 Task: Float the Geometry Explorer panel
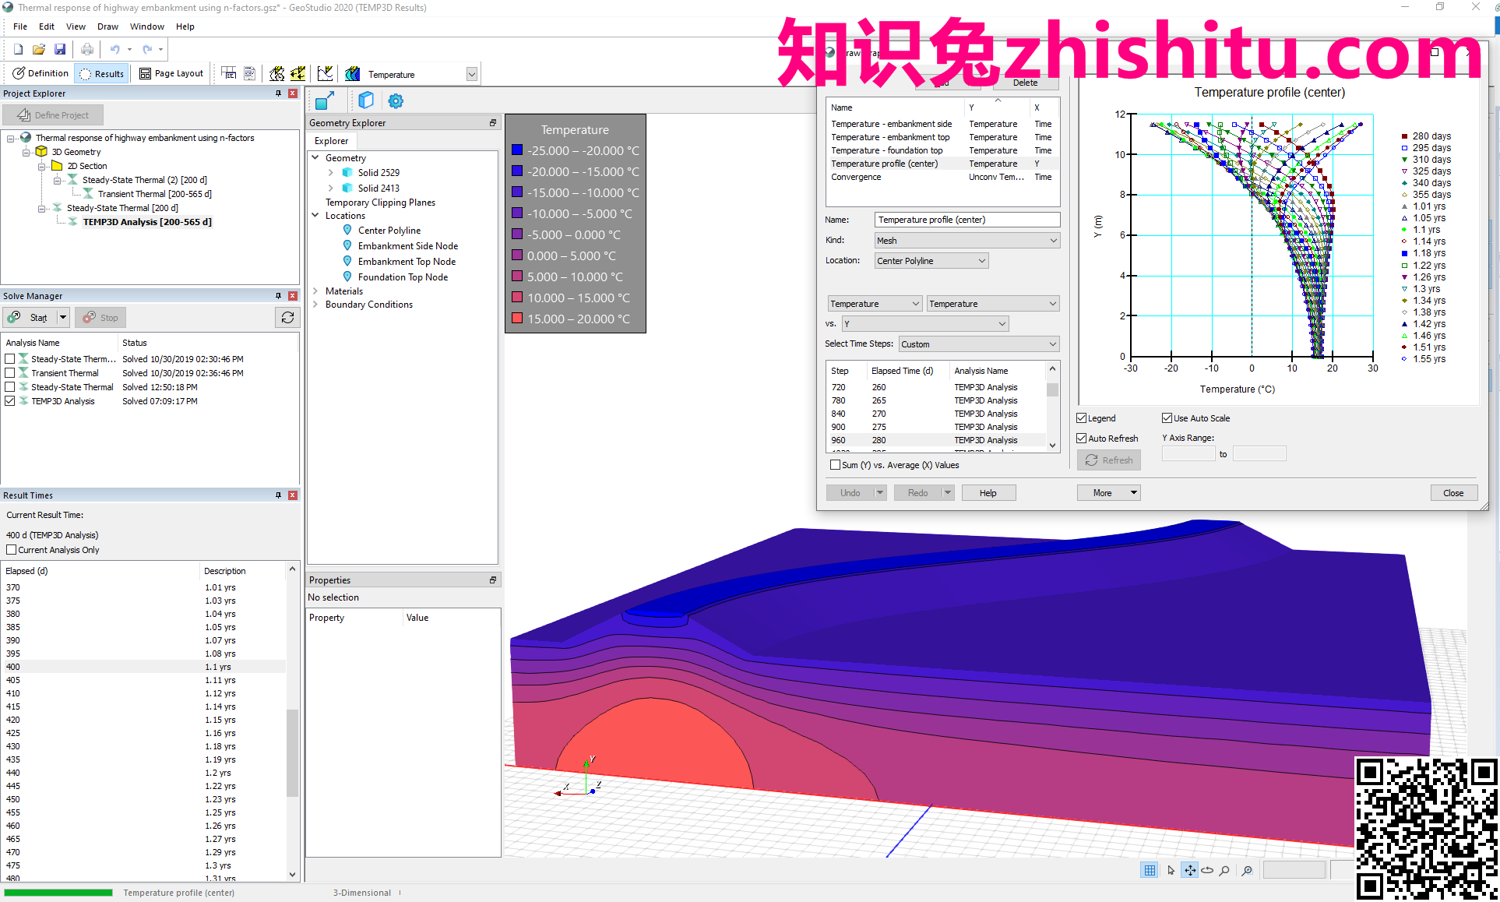coord(493,123)
